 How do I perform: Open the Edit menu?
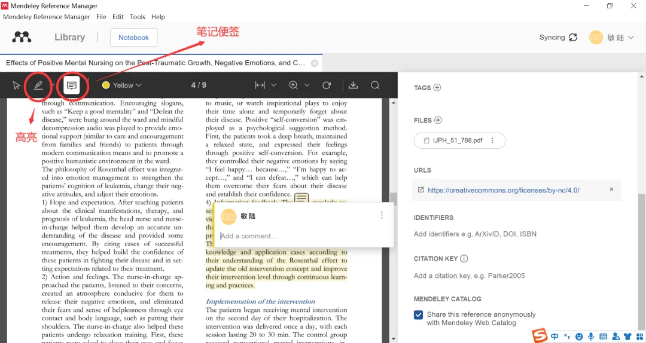[x=118, y=17]
